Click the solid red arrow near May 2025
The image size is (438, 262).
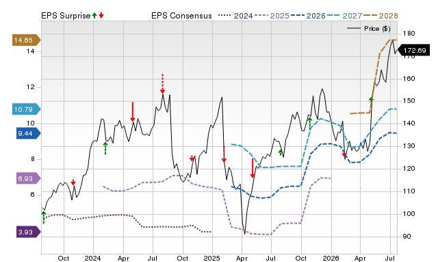pos(253,168)
